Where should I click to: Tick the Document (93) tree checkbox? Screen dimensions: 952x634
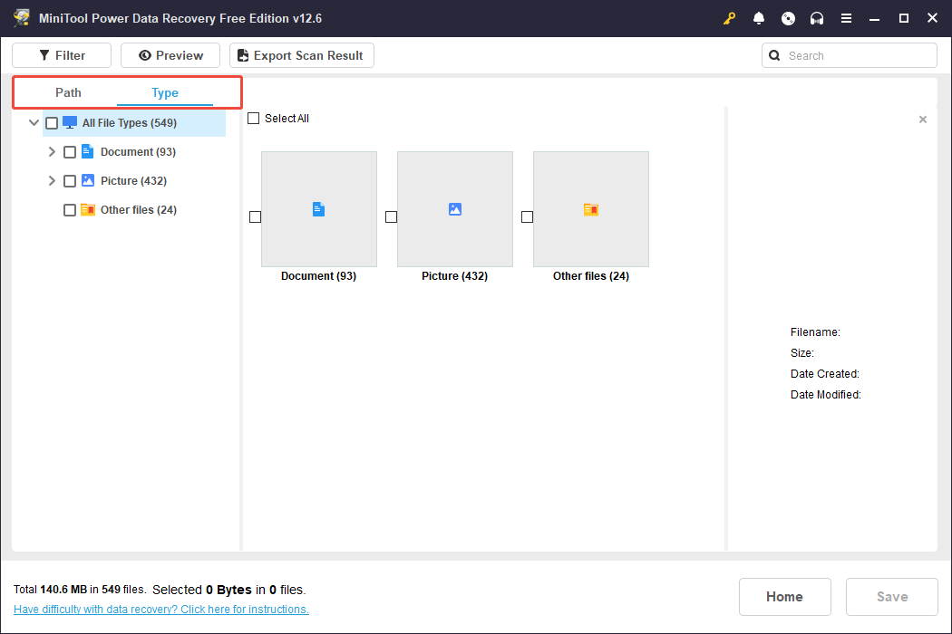(70, 152)
